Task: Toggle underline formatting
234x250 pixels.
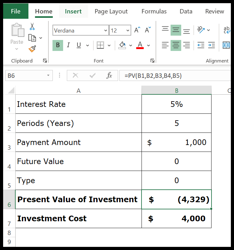Action: coord(78,45)
